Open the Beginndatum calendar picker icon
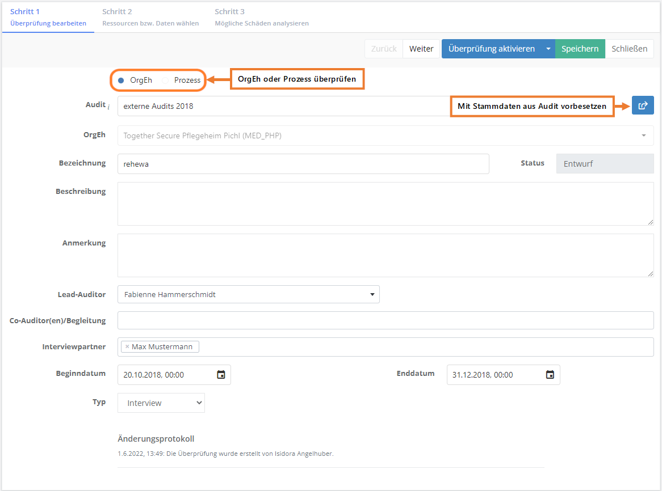662x491 pixels. [221, 375]
